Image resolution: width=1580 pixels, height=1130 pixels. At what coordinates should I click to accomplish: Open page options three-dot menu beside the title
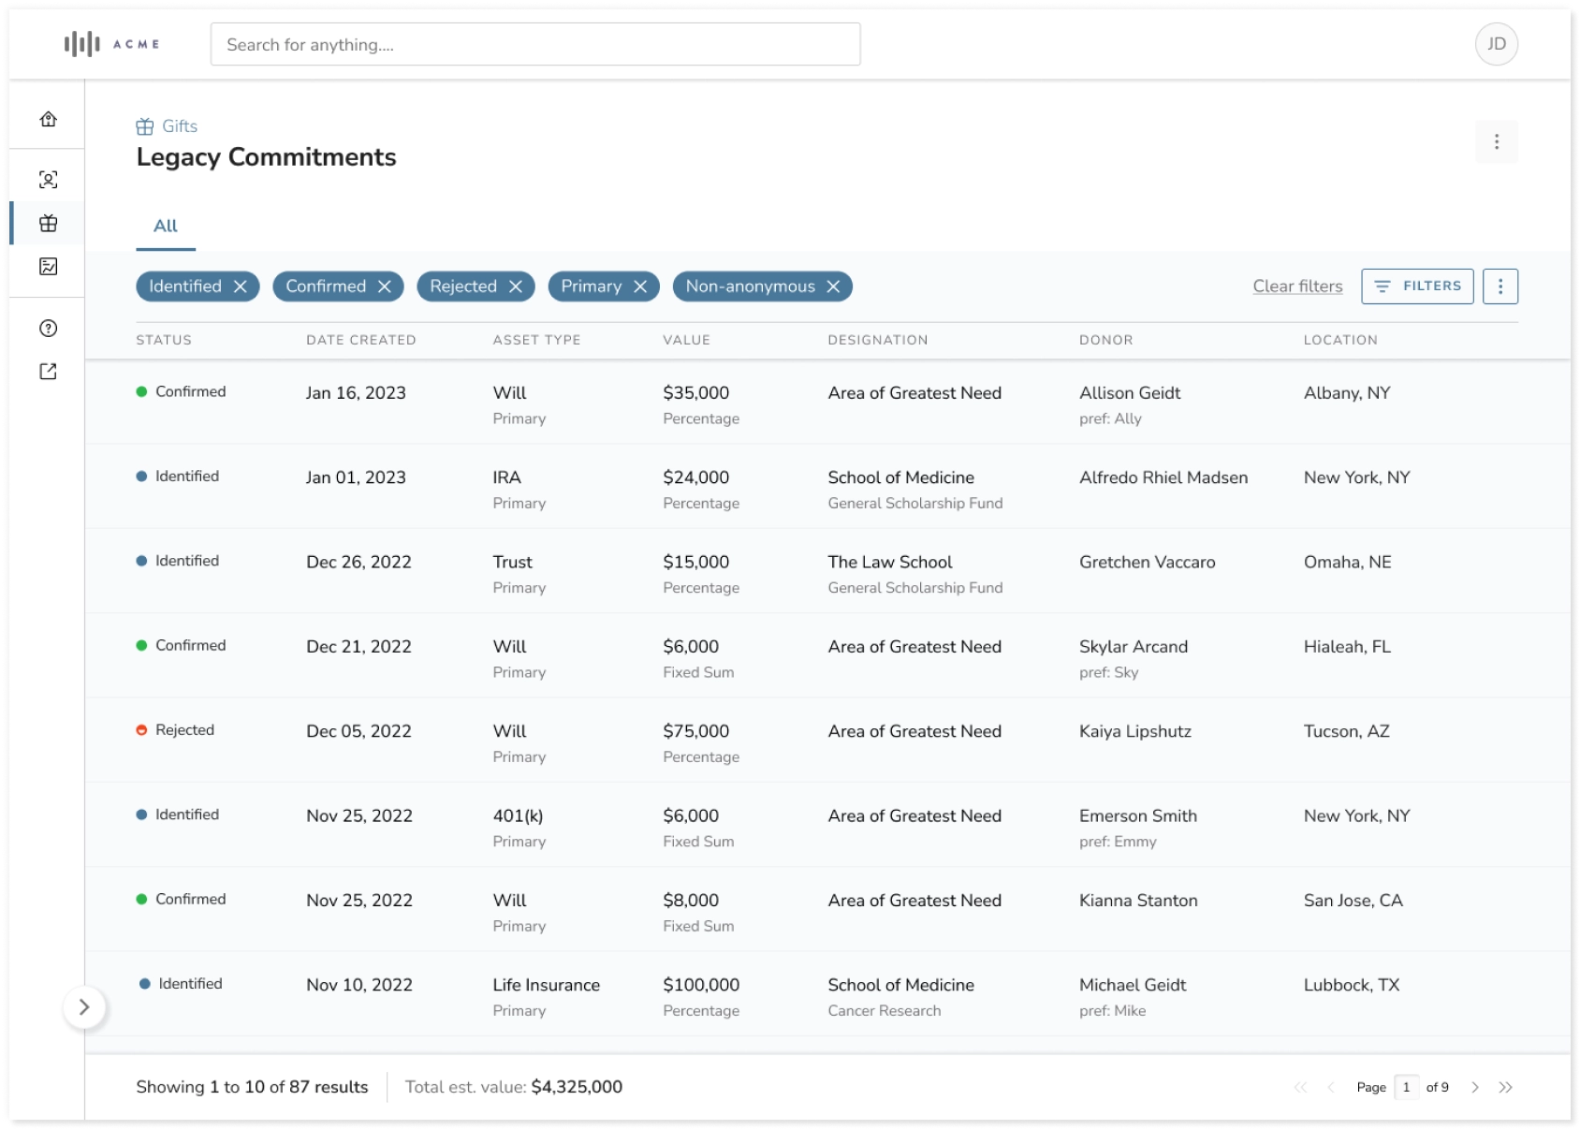(1497, 141)
